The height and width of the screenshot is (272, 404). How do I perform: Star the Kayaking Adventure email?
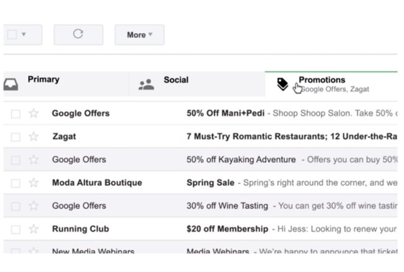34,159
